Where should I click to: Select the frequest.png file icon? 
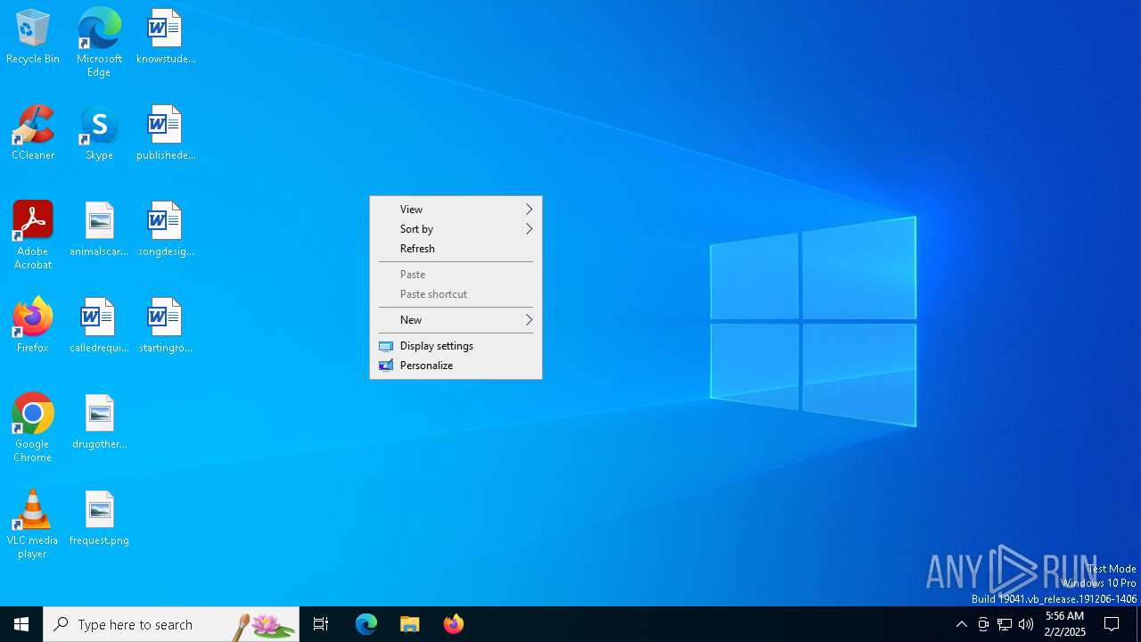(99, 519)
